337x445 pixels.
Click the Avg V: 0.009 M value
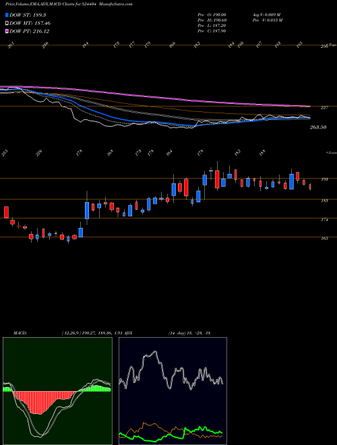pyautogui.click(x=266, y=15)
